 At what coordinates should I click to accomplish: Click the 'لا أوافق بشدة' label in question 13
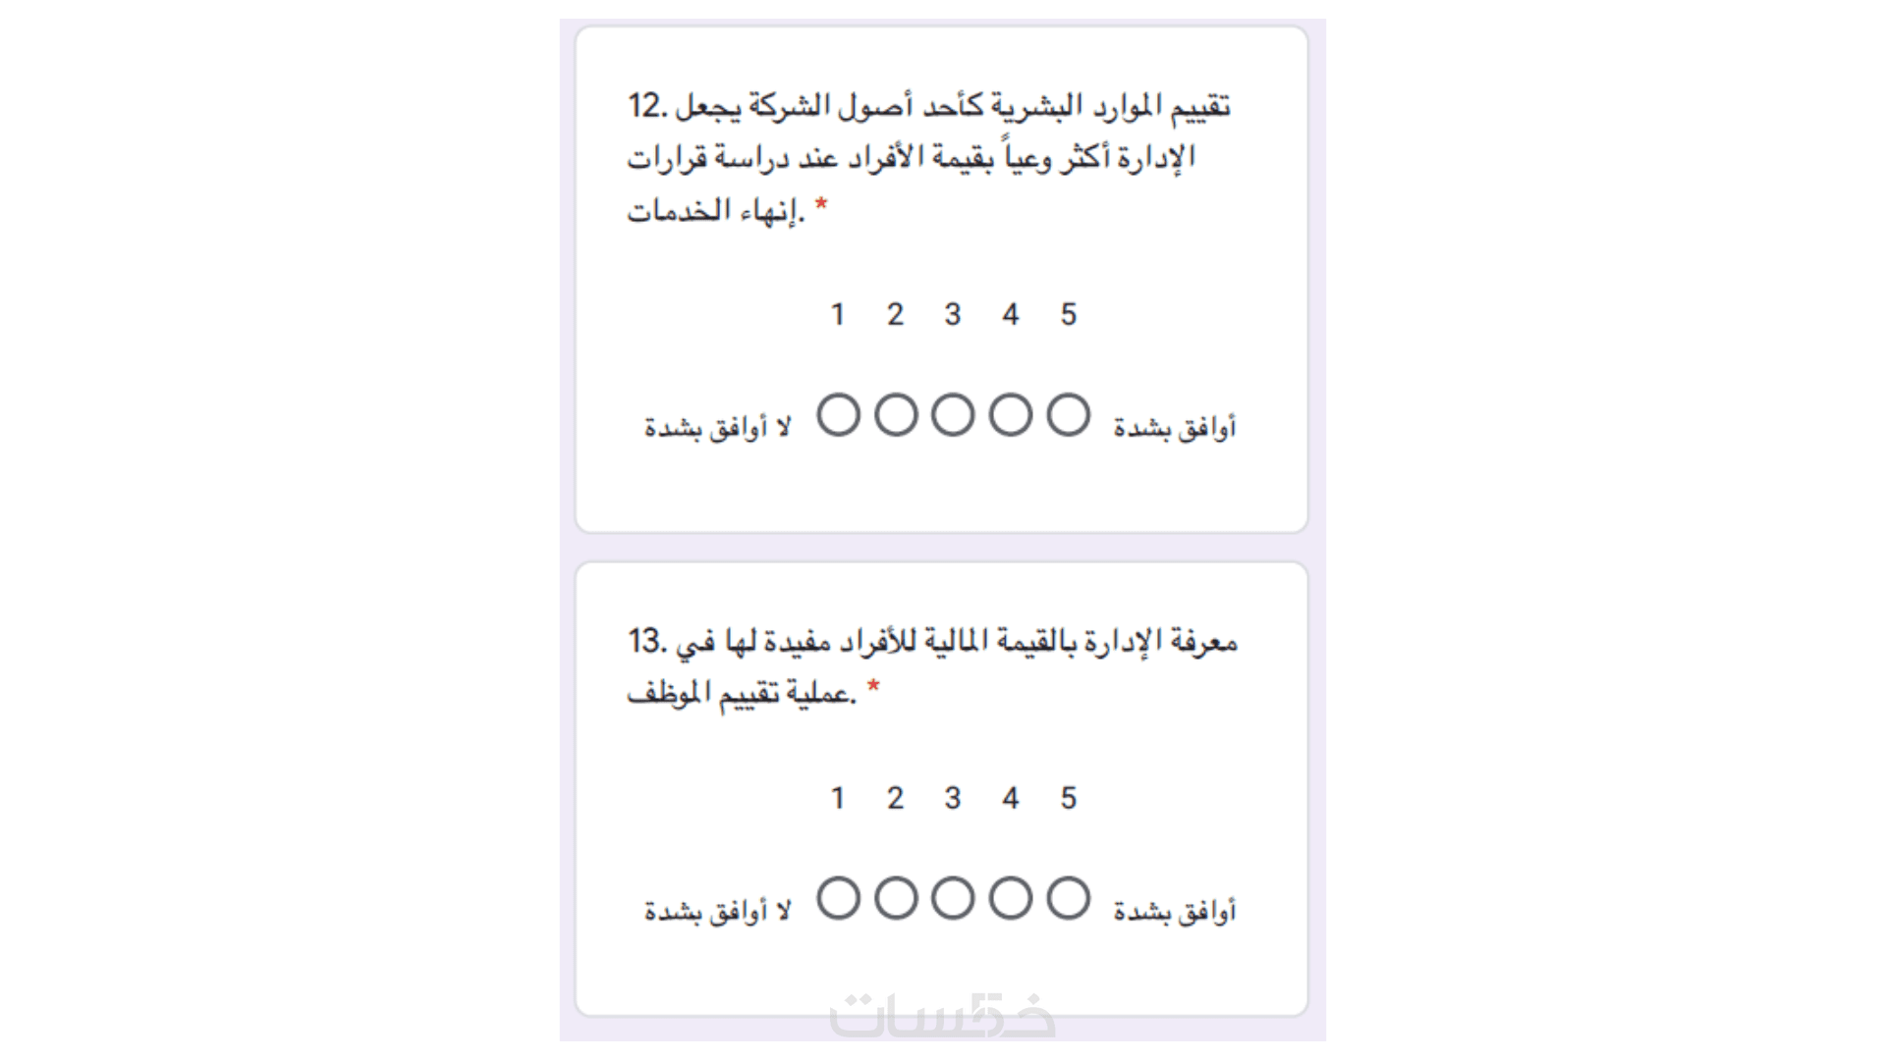717,912
